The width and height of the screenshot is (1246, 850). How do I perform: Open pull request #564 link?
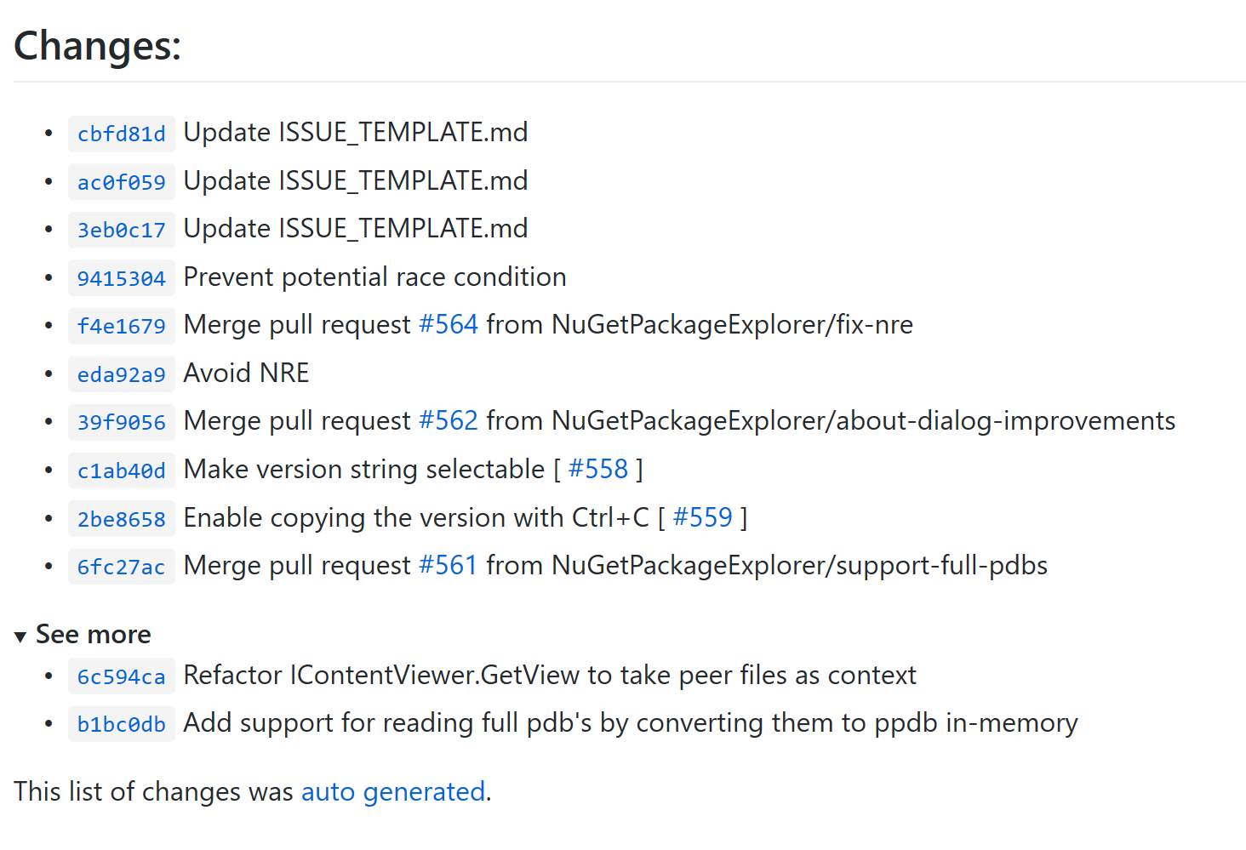[x=449, y=324]
